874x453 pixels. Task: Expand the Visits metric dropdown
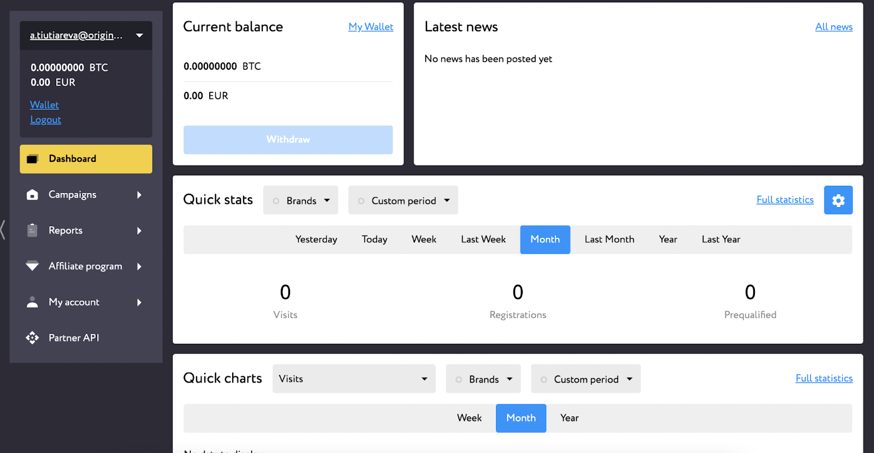coord(353,379)
